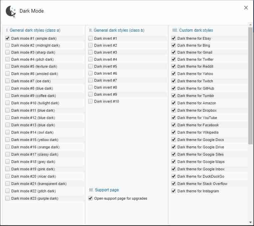The width and height of the screenshot is (254, 226).
Task: Disable Open support page for upgrades
Action: [x=91, y=198]
